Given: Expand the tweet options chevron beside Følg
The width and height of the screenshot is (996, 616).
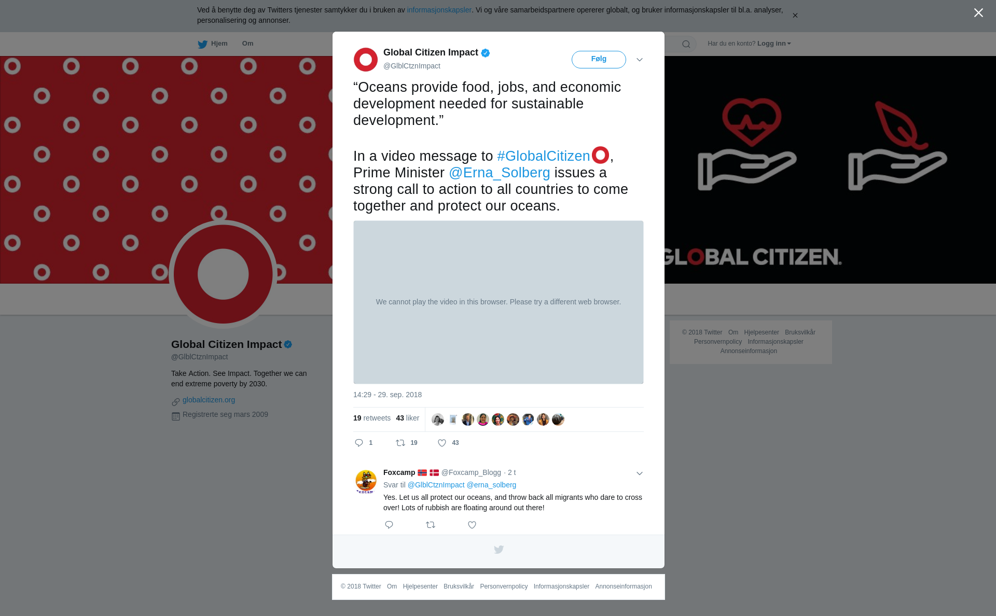Looking at the screenshot, I should point(640,60).
